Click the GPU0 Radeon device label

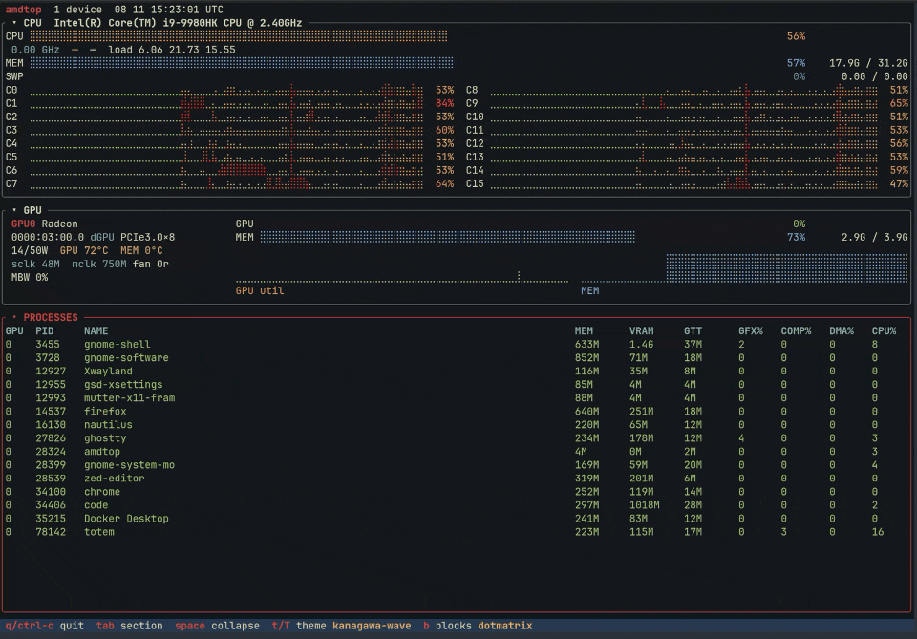coord(45,224)
